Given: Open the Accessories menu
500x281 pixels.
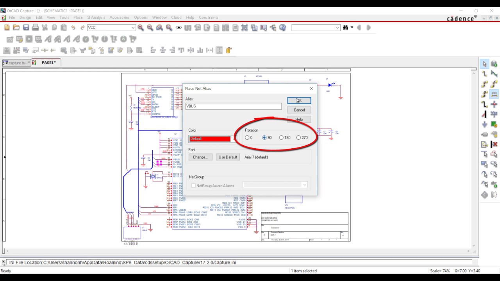Looking at the screenshot, I should (120, 17).
